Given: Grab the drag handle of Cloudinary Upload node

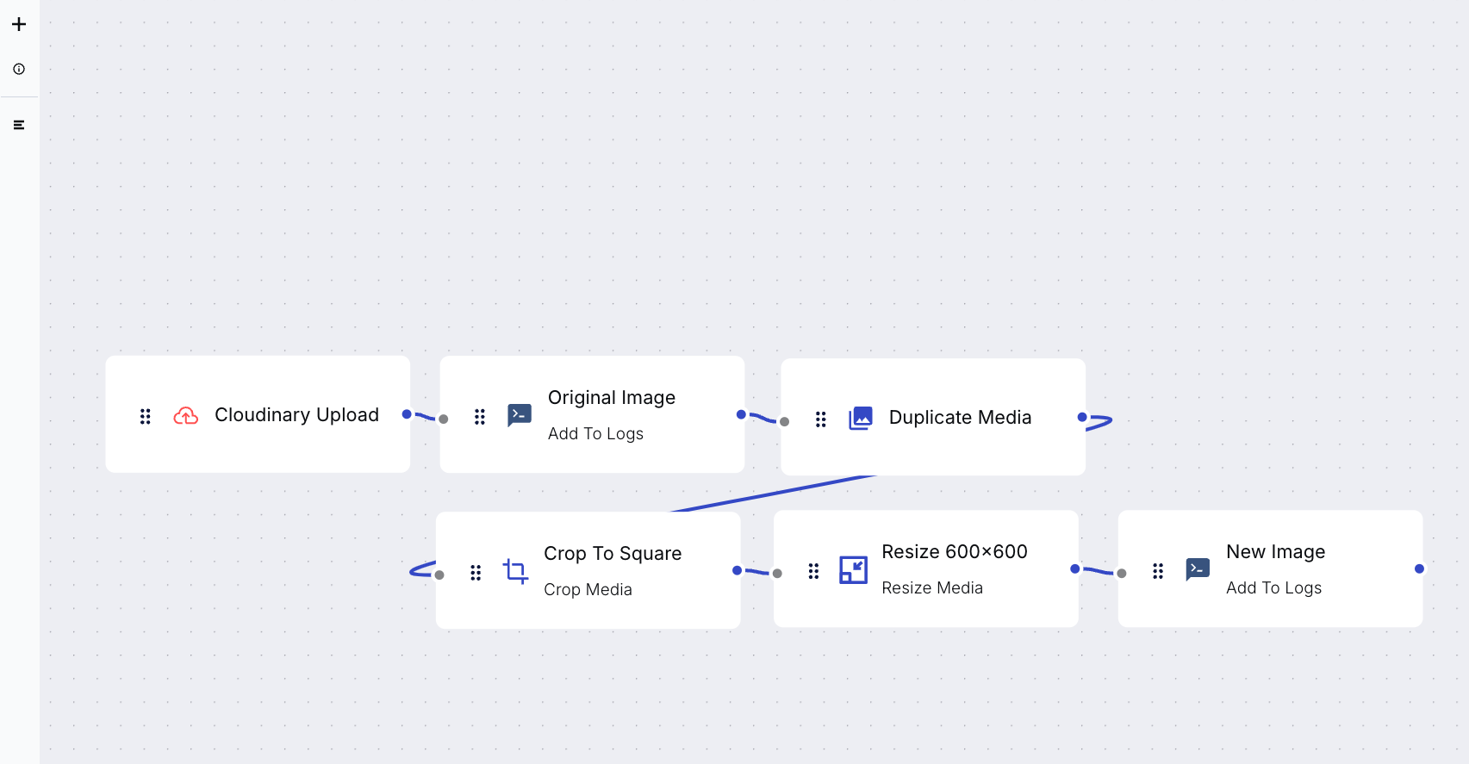Looking at the screenshot, I should click(145, 415).
